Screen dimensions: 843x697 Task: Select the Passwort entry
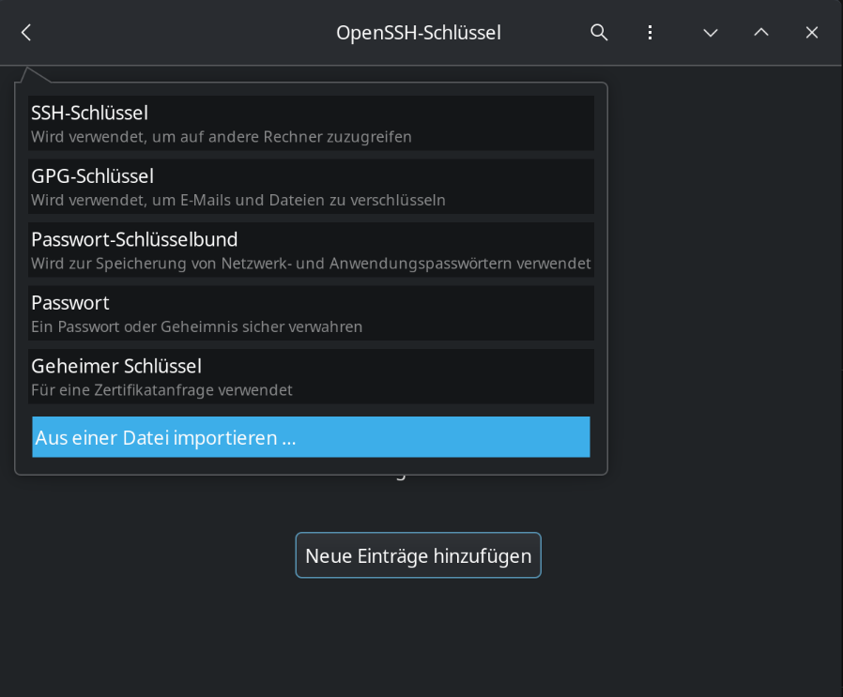tap(311, 313)
